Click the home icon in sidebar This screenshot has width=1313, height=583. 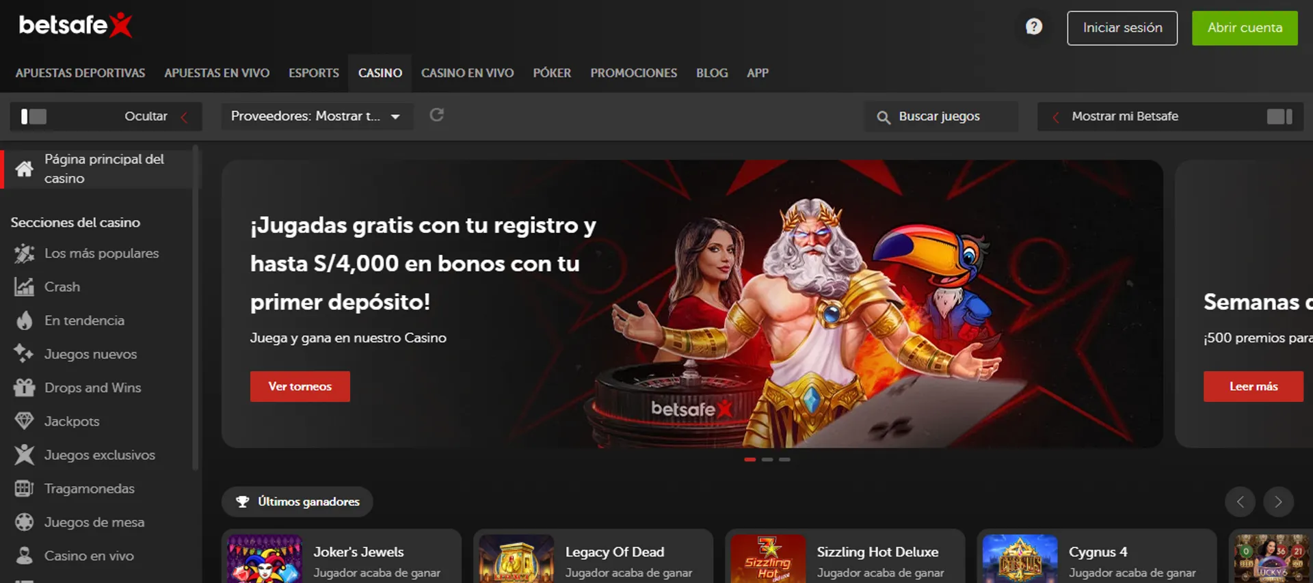25,169
